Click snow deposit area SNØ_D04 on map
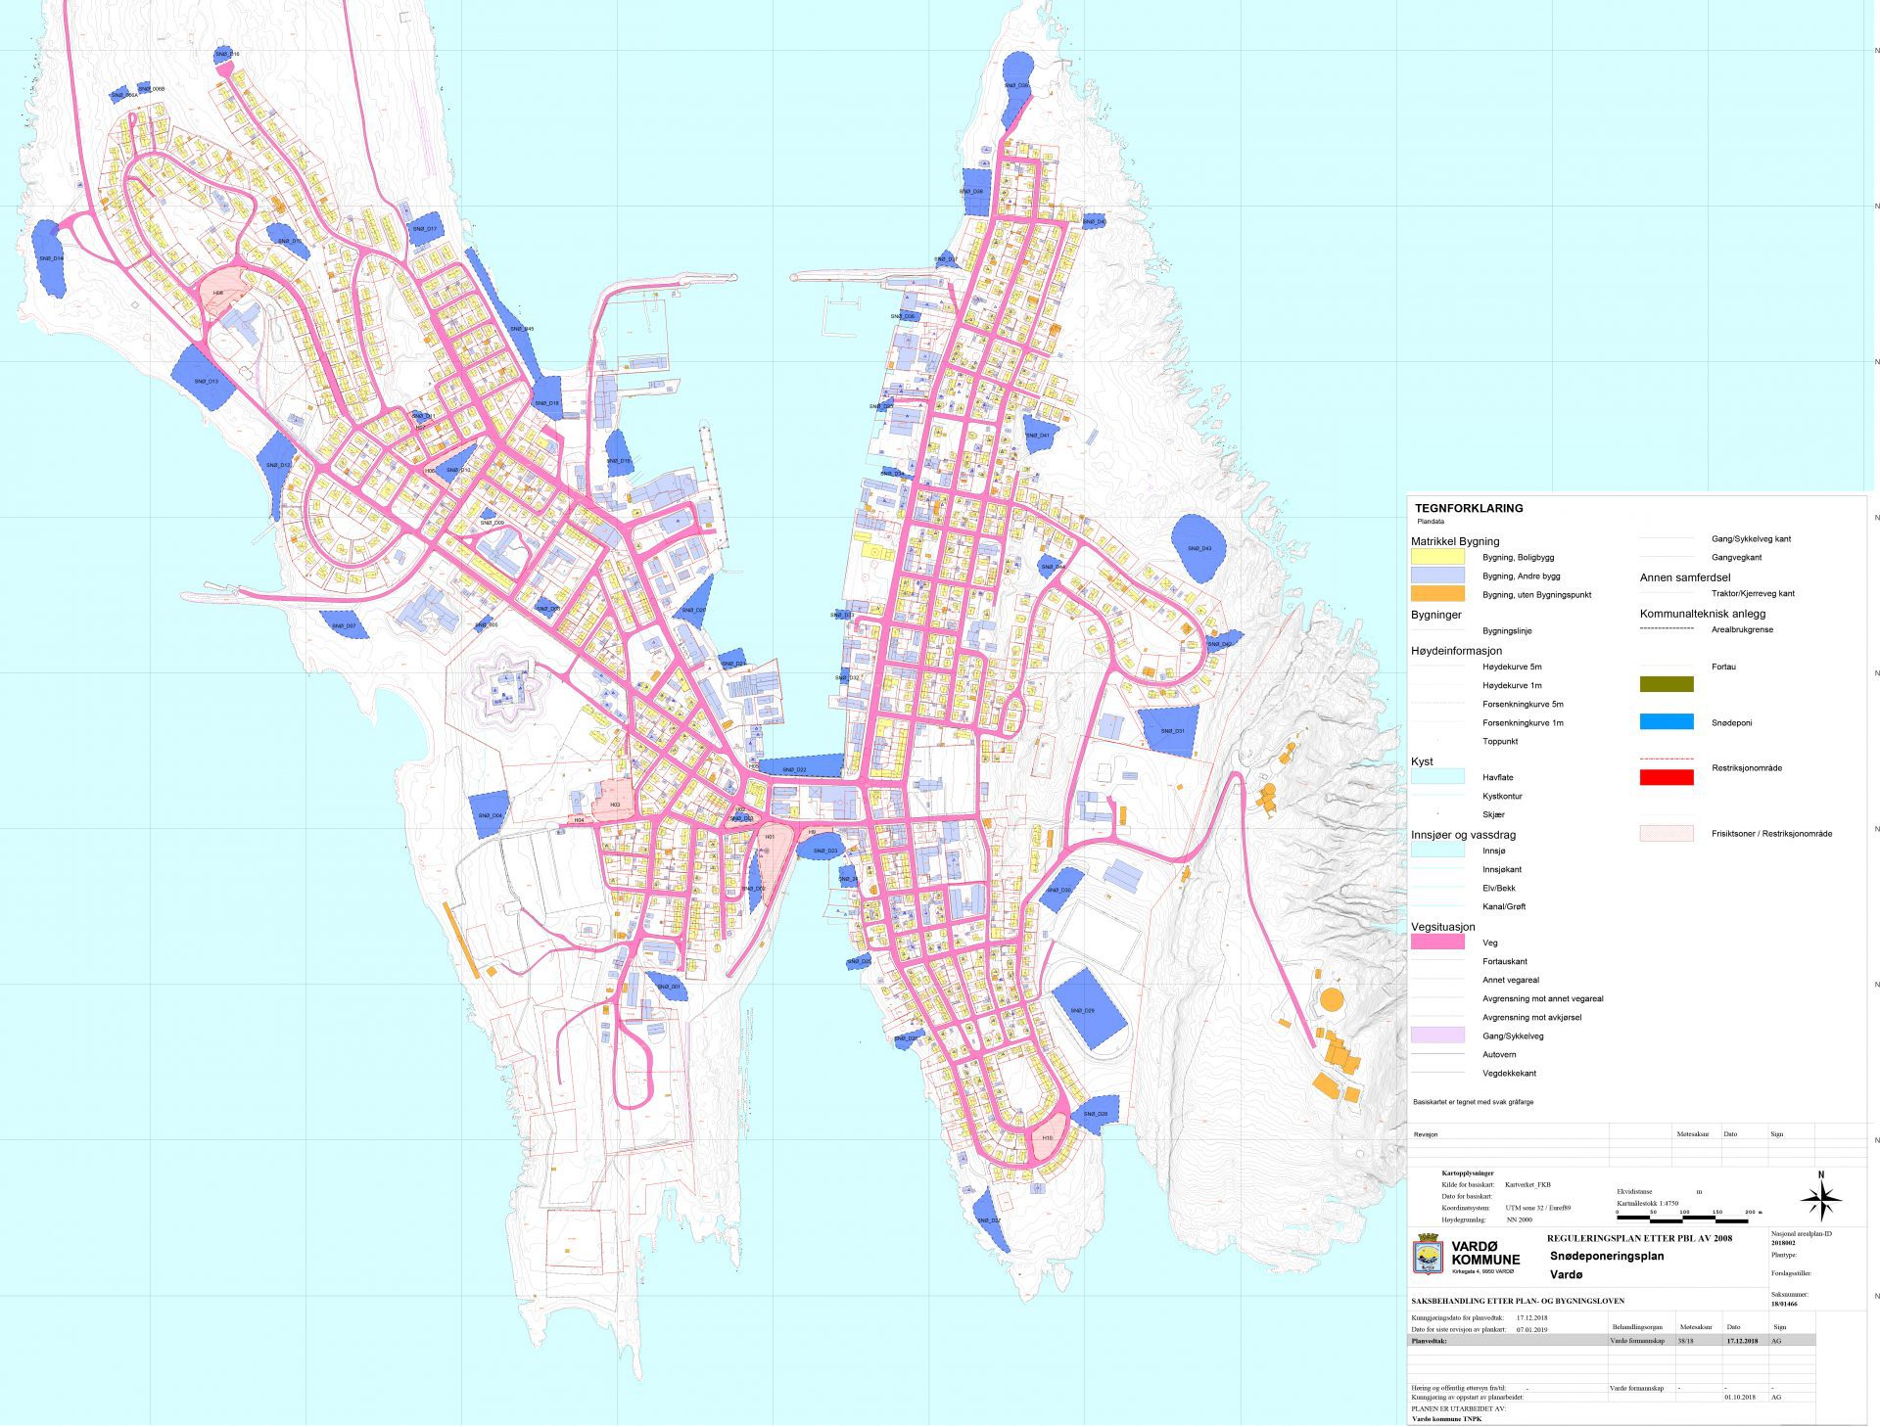Viewport: 1880px width, 1427px height. (x=490, y=814)
